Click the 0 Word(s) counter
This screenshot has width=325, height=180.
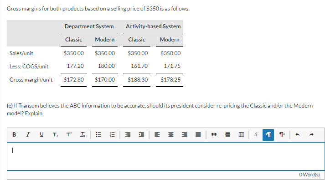[x=309, y=175]
